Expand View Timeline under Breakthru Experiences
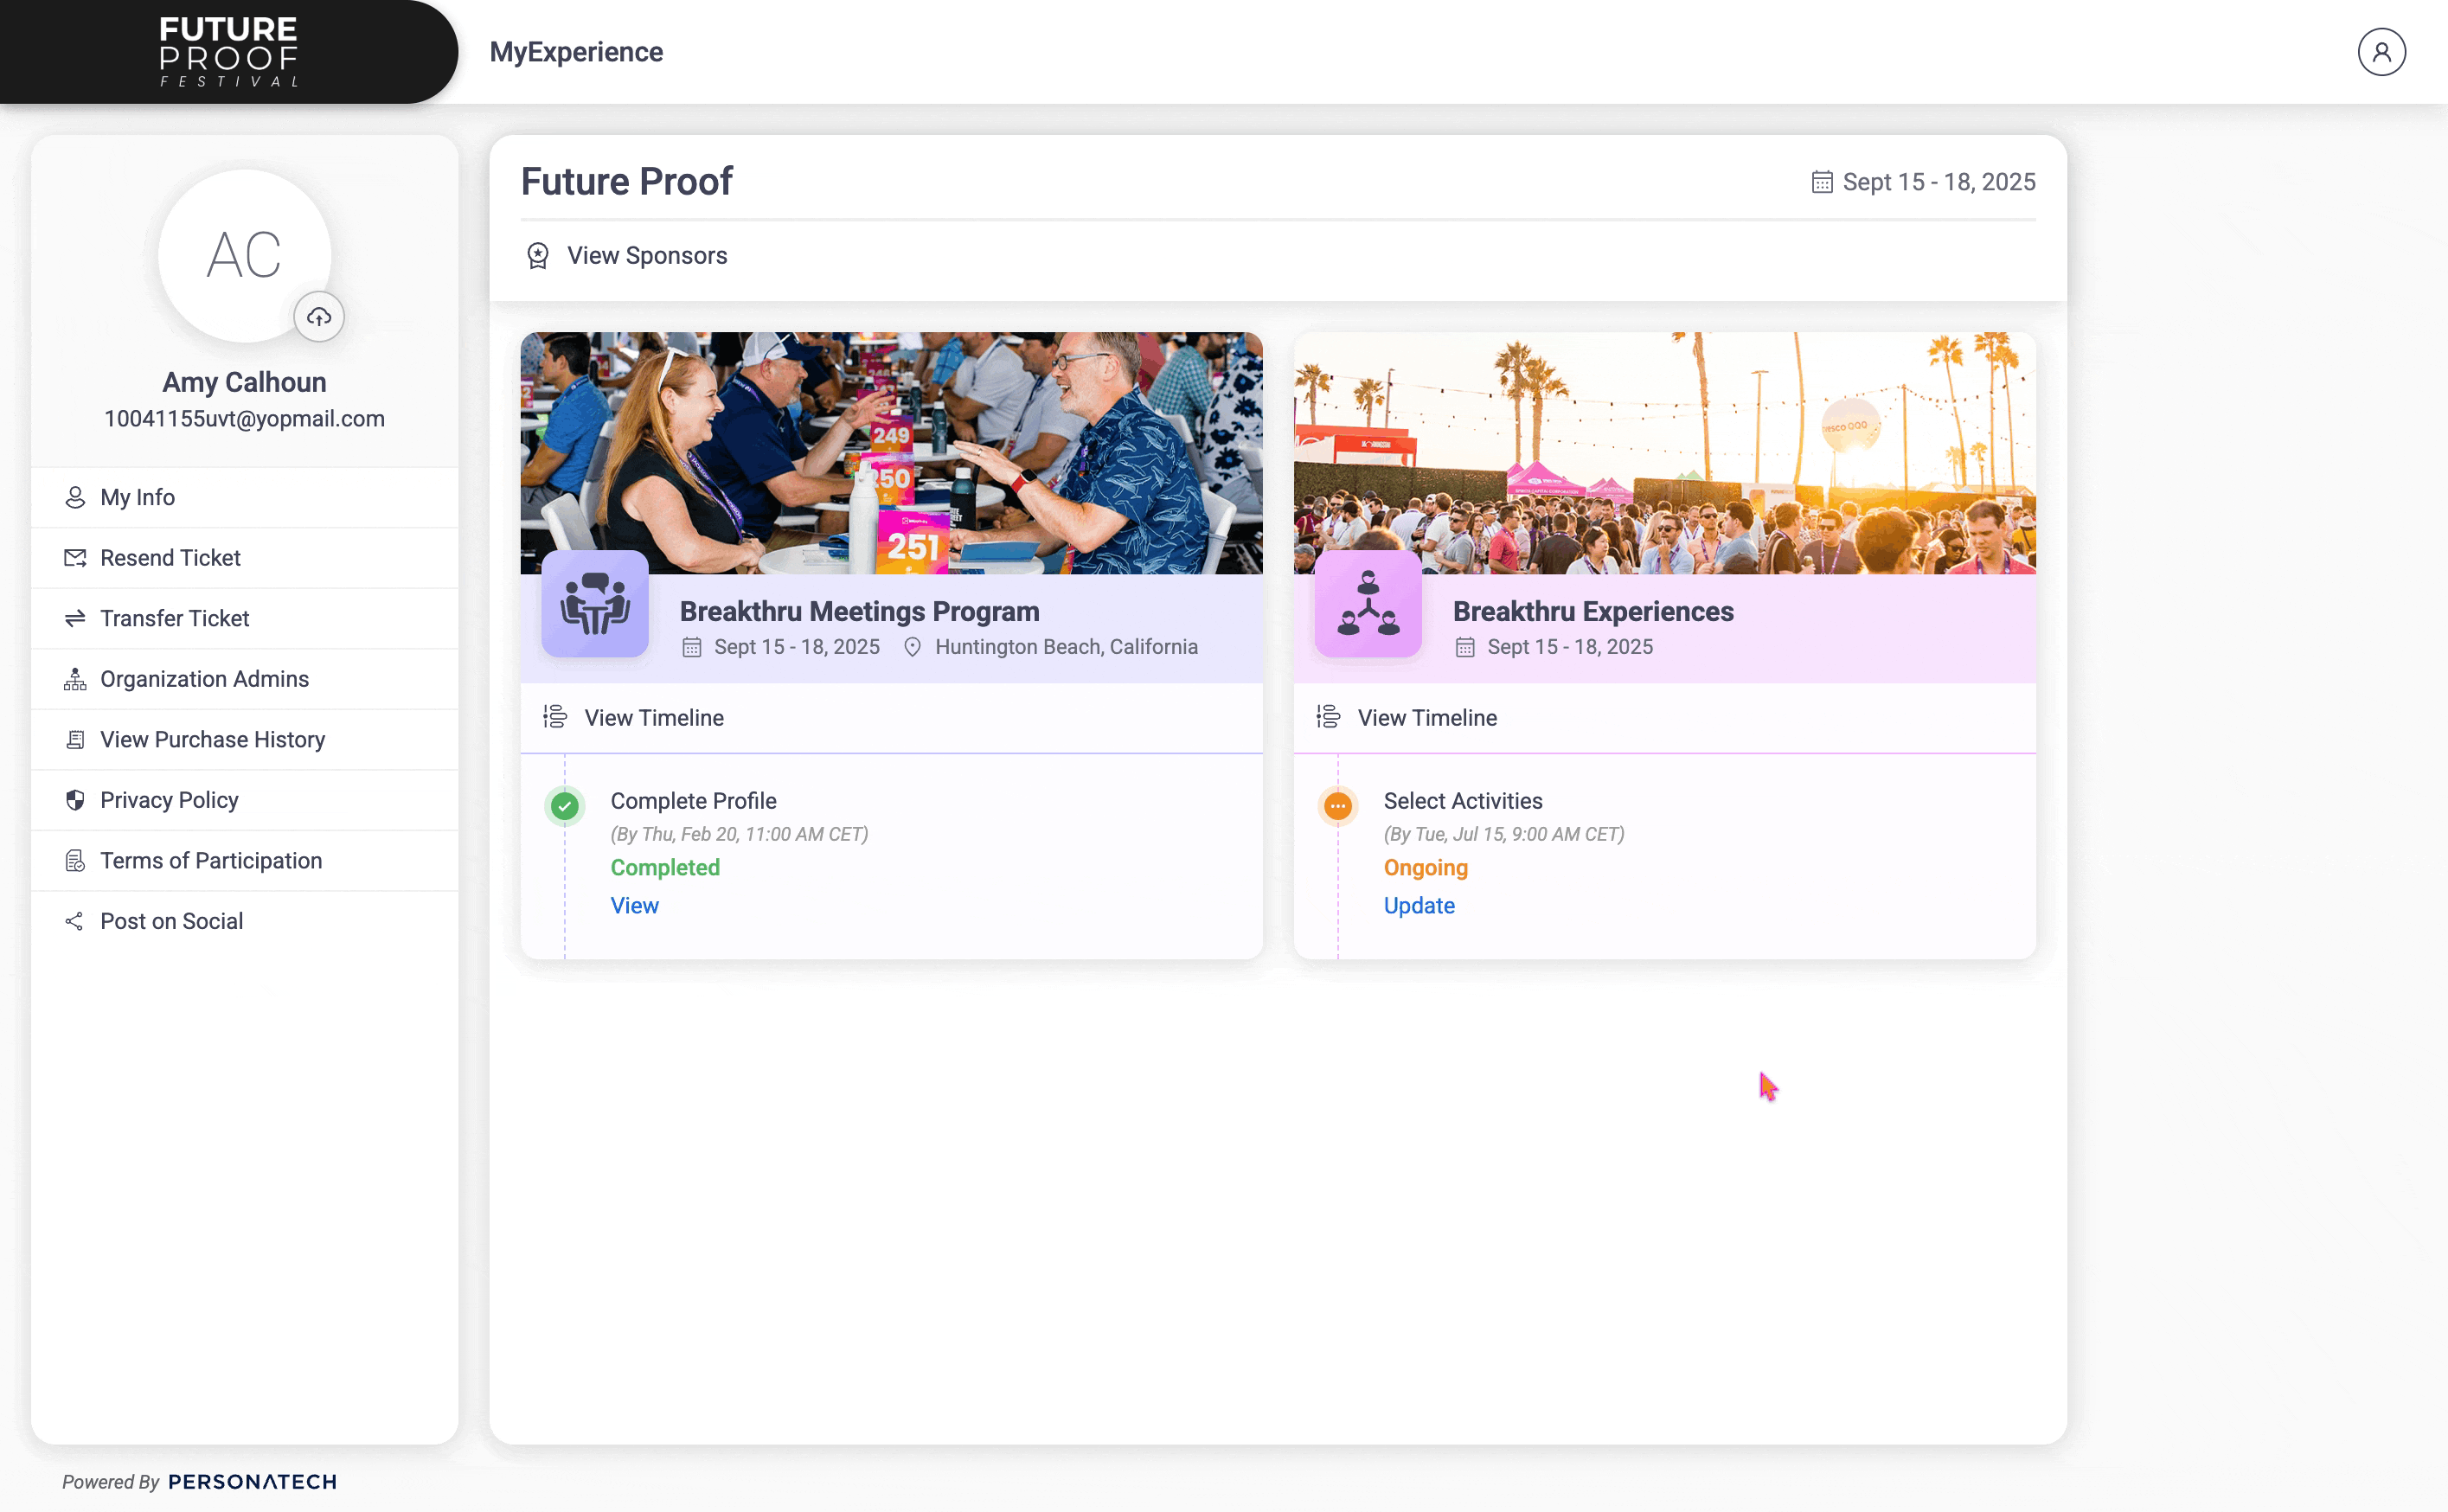The width and height of the screenshot is (2448, 1512). [x=1427, y=718]
